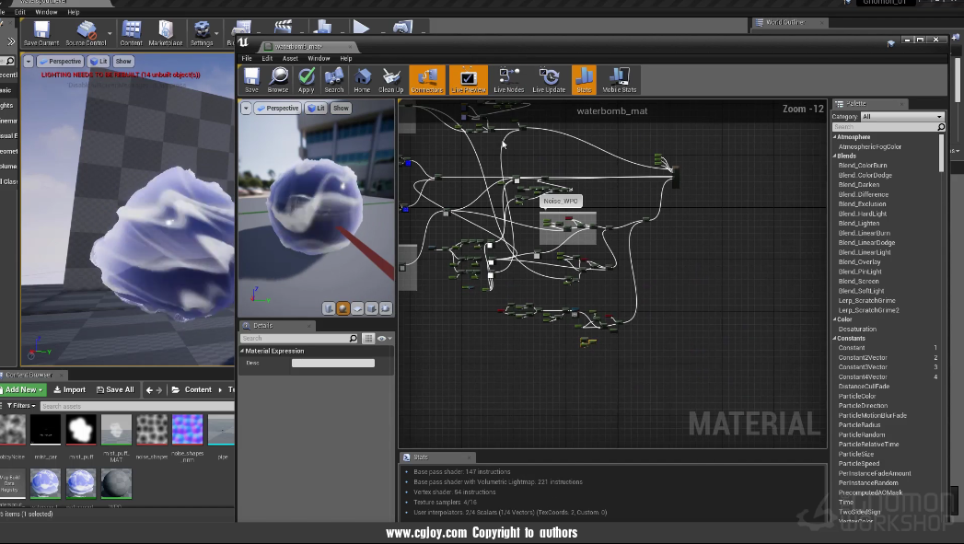Click the Home icon in material toolbar
This screenshot has height=544, width=964.
(x=362, y=80)
